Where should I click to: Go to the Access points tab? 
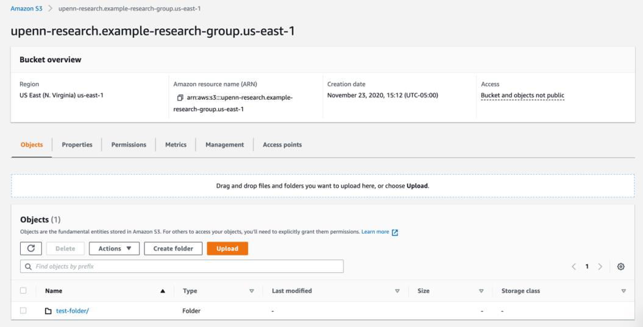click(282, 145)
